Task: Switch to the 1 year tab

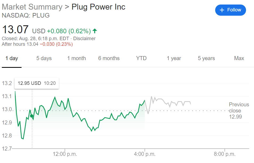Action: (x=174, y=58)
